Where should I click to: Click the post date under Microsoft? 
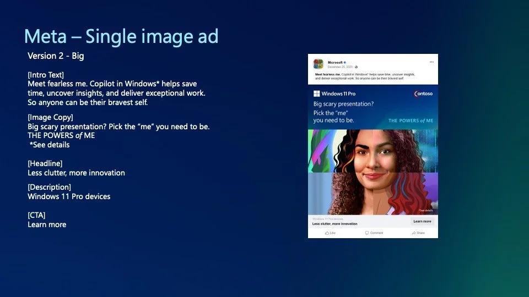coord(340,67)
